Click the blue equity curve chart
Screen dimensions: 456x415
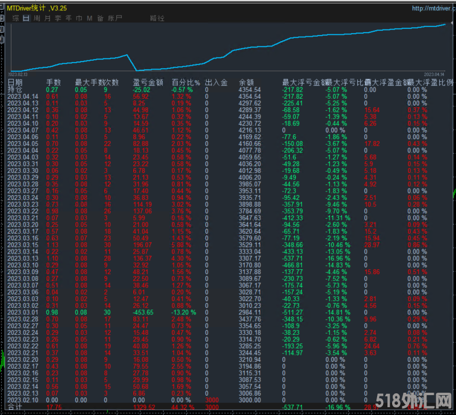click(228, 48)
